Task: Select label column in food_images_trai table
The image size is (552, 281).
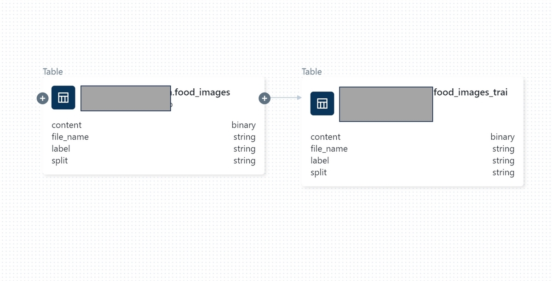Action: pyautogui.click(x=413, y=161)
